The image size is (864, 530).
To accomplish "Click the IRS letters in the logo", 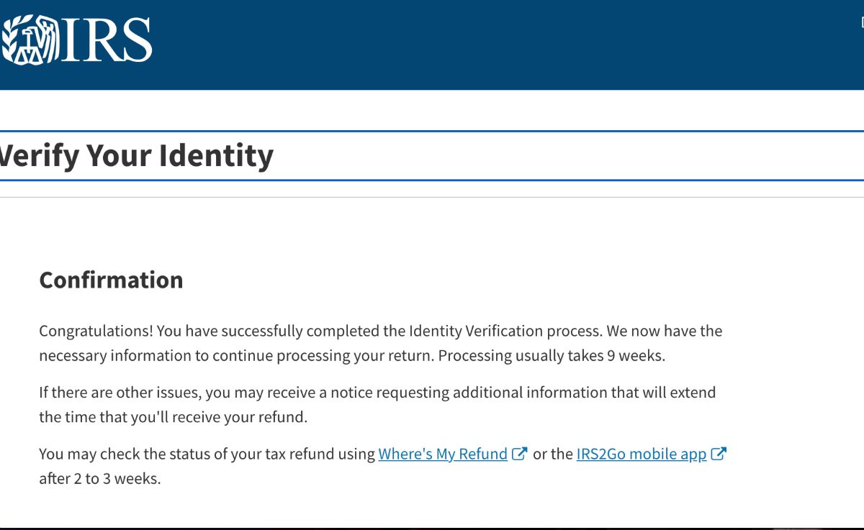I will click(x=104, y=40).
